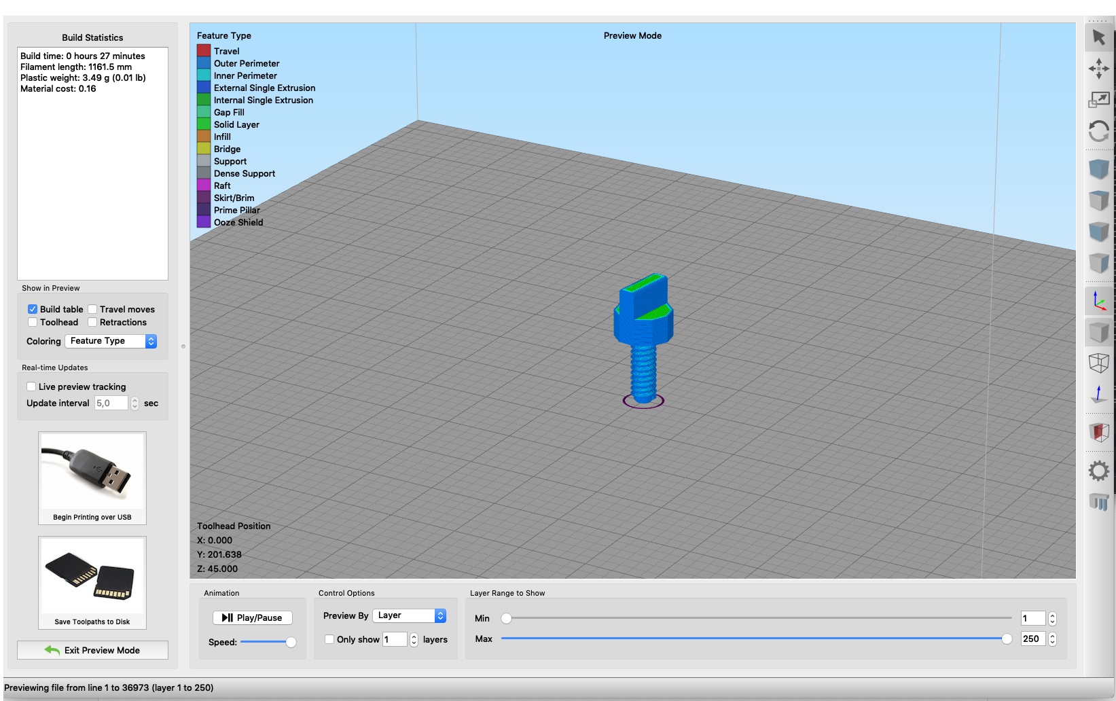Screen dimensions: 1116x701
Task: Enable Live preview tracking
Action: [31, 387]
